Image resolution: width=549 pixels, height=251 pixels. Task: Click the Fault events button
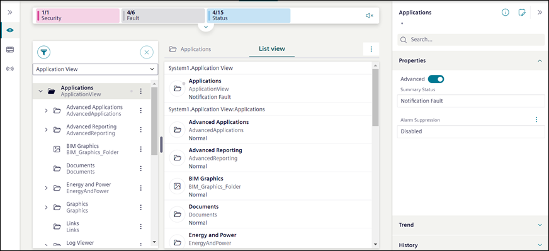pyautogui.click(x=163, y=15)
